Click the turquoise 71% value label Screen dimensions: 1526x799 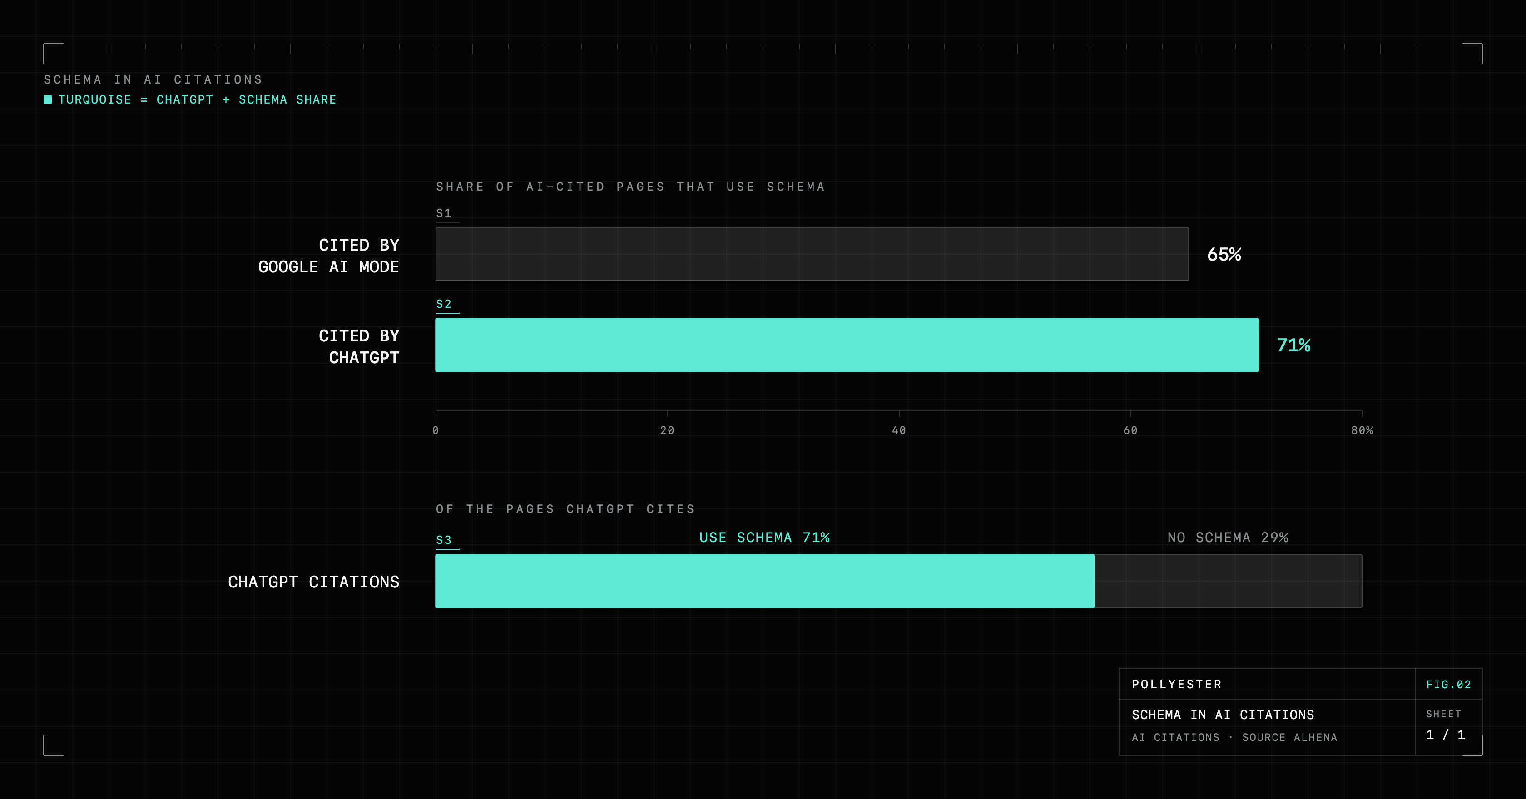point(1293,345)
